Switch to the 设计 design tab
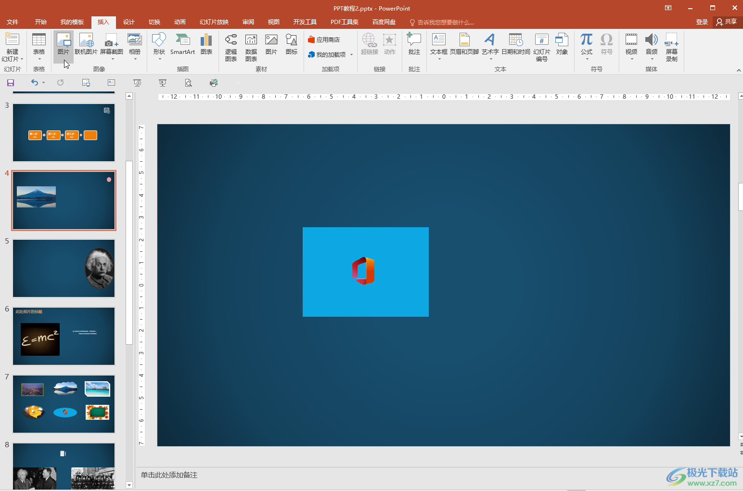743x491 pixels. (128, 22)
